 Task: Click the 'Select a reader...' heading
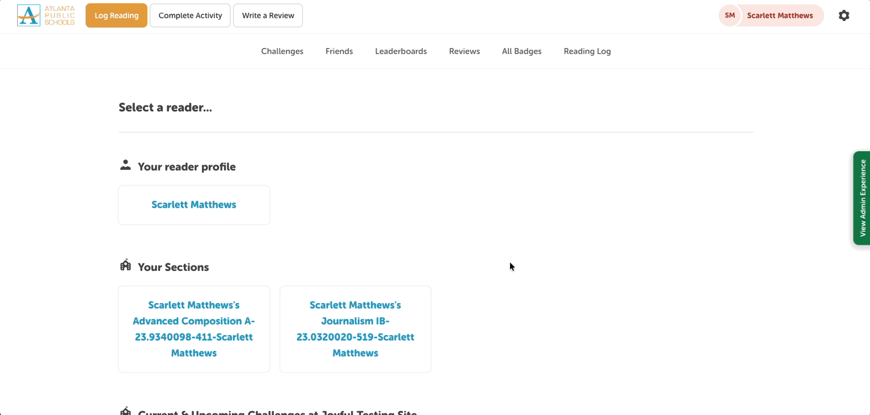tap(165, 108)
